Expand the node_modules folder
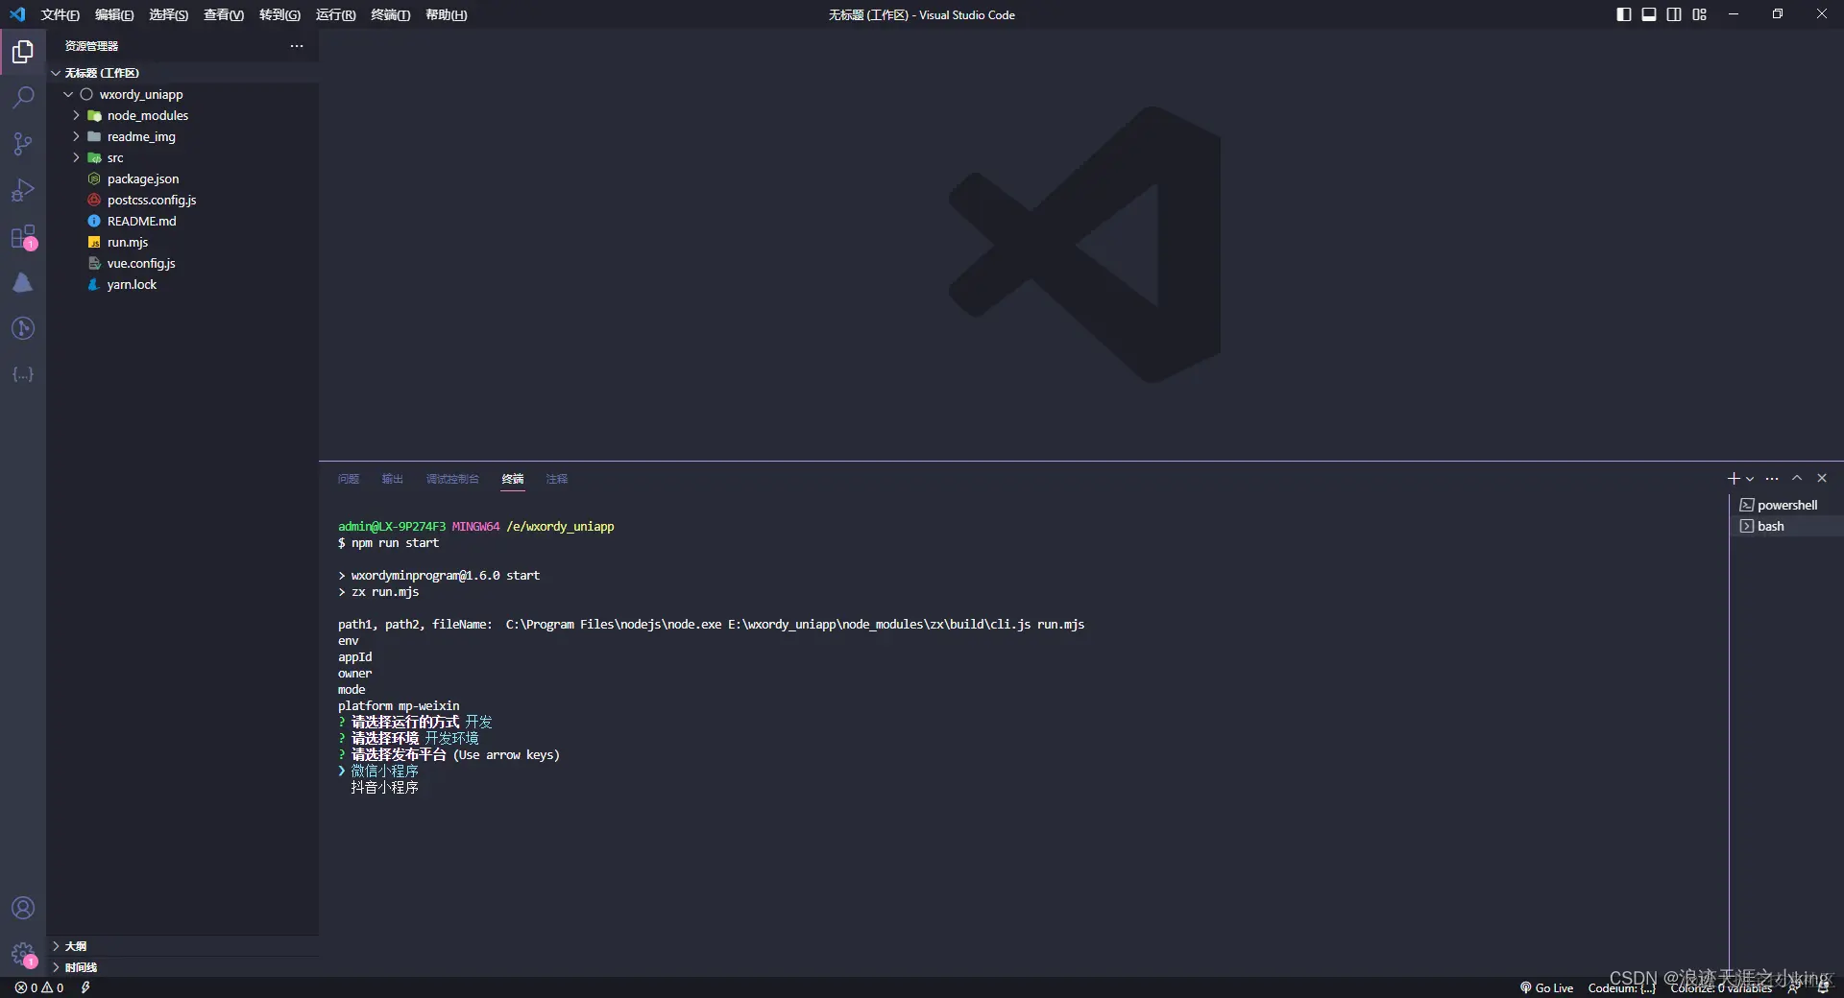The width and height of the screenshot is (1844, 998). (x=182, y=115)
